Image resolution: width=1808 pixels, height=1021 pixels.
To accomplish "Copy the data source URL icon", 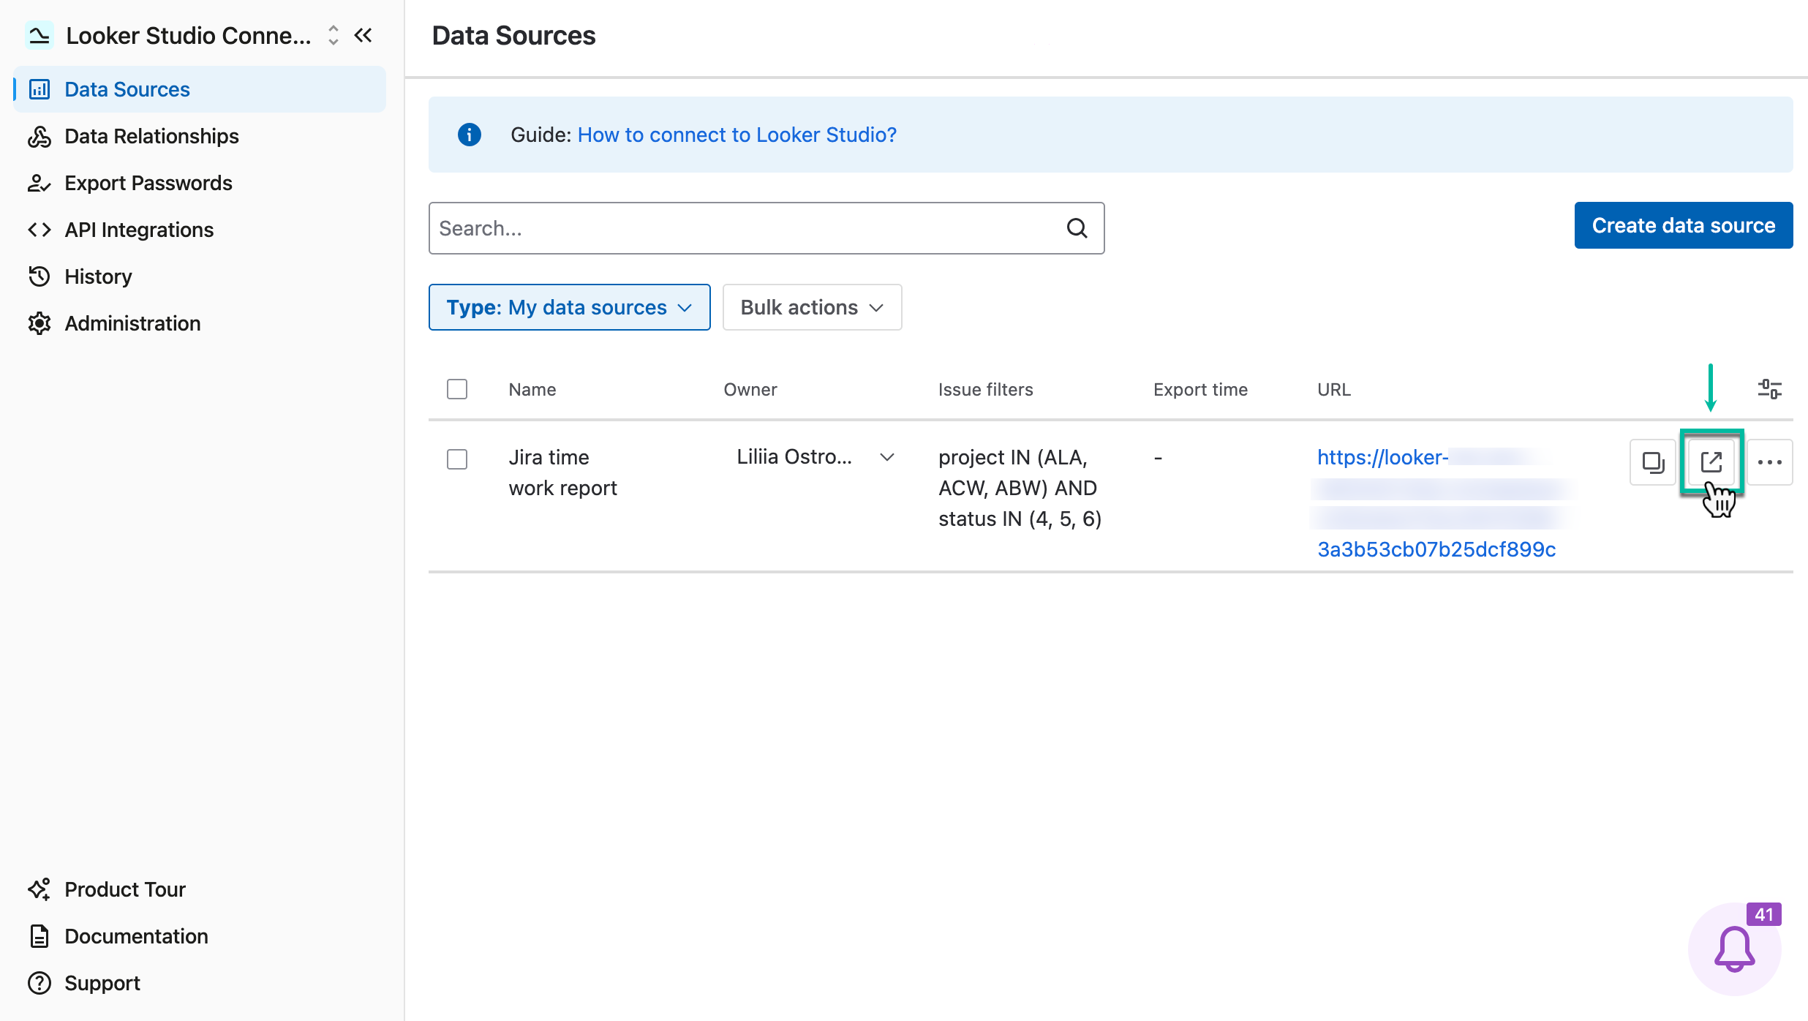I will pyautogui.click(x=1653, y=462).
